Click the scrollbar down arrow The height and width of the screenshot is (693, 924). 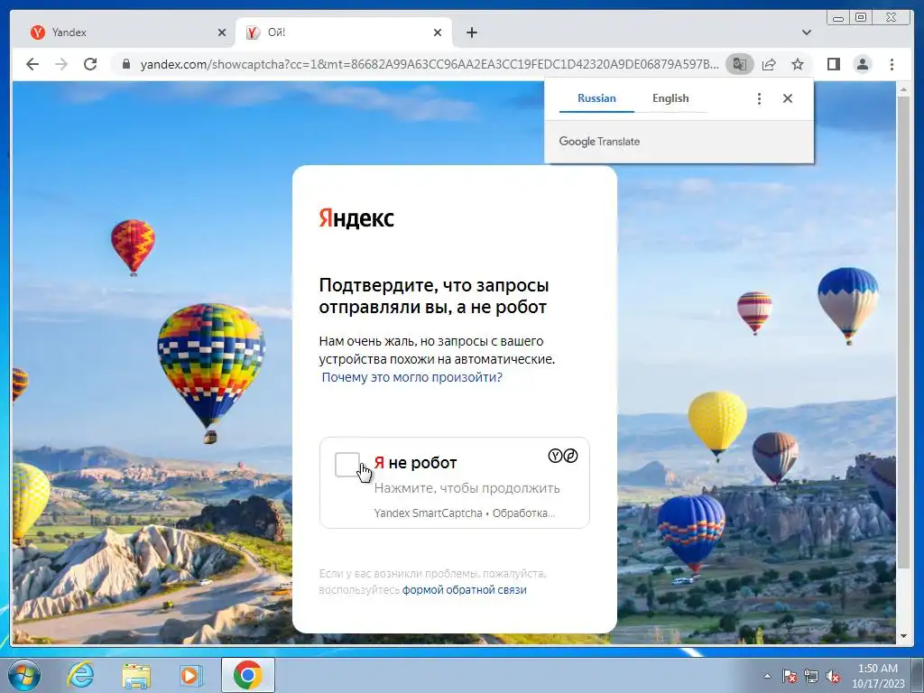tap(903, 636)
